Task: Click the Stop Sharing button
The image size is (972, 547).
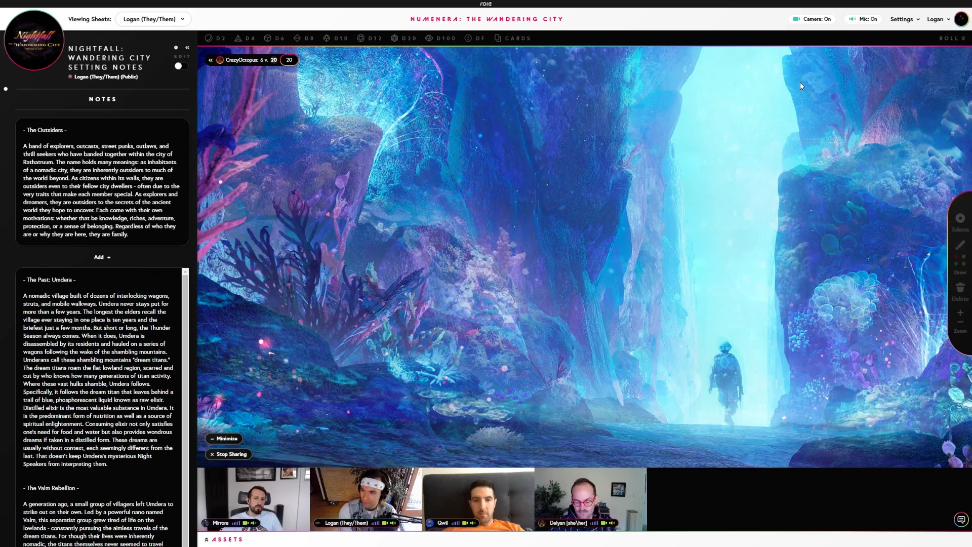Action: [228, 454]
